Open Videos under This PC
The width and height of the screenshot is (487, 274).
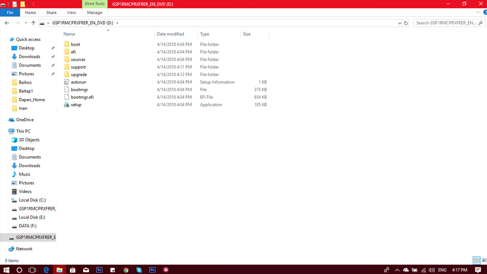(25, 192)
